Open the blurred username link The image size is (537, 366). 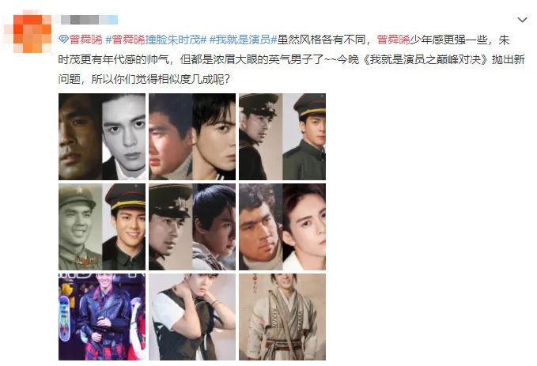tap(89, 20)
